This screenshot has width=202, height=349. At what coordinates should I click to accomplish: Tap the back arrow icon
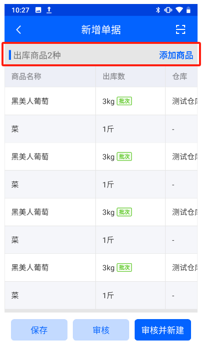pyautogui.click(x=19, y=29)
